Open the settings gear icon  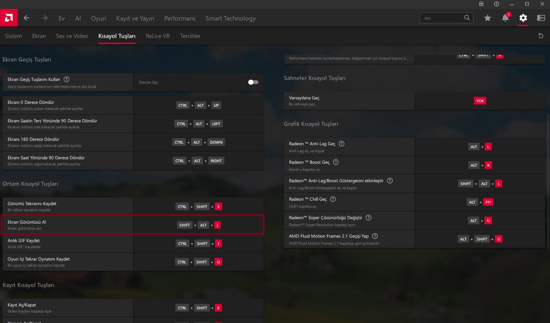coord(523,18)
